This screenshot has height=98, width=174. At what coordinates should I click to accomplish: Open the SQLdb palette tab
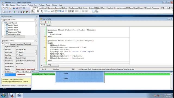[98, 8]
